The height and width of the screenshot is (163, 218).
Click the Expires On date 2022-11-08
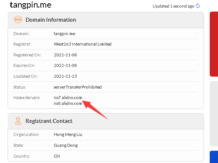[x=65, y=65]
